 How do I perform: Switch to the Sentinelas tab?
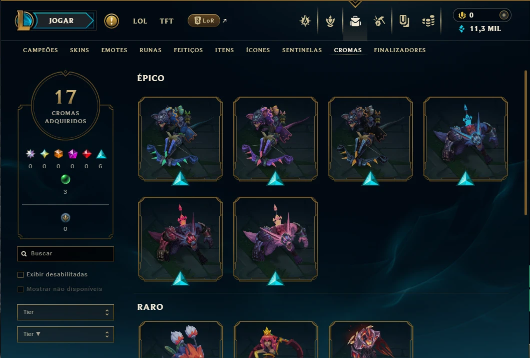pyautogui.click(x=302, y=50)
